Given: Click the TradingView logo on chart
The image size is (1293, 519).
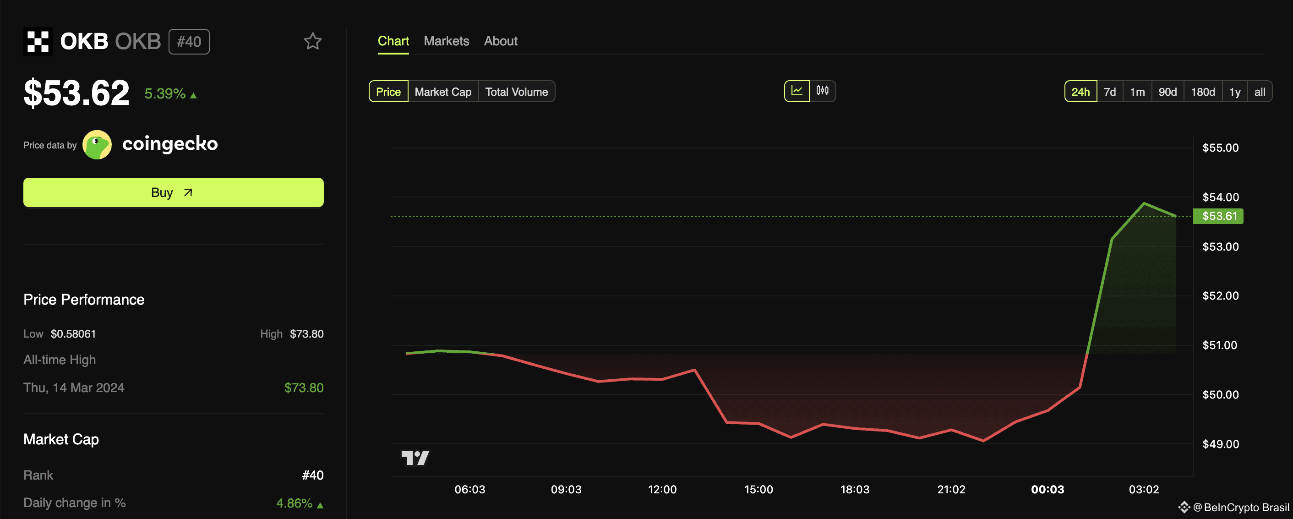Looking at the screenshot, I should click(415, 458).
